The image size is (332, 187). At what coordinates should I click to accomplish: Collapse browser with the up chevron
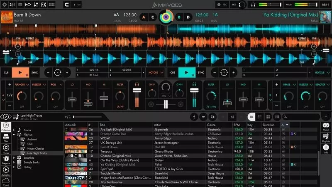coord(326,117)
